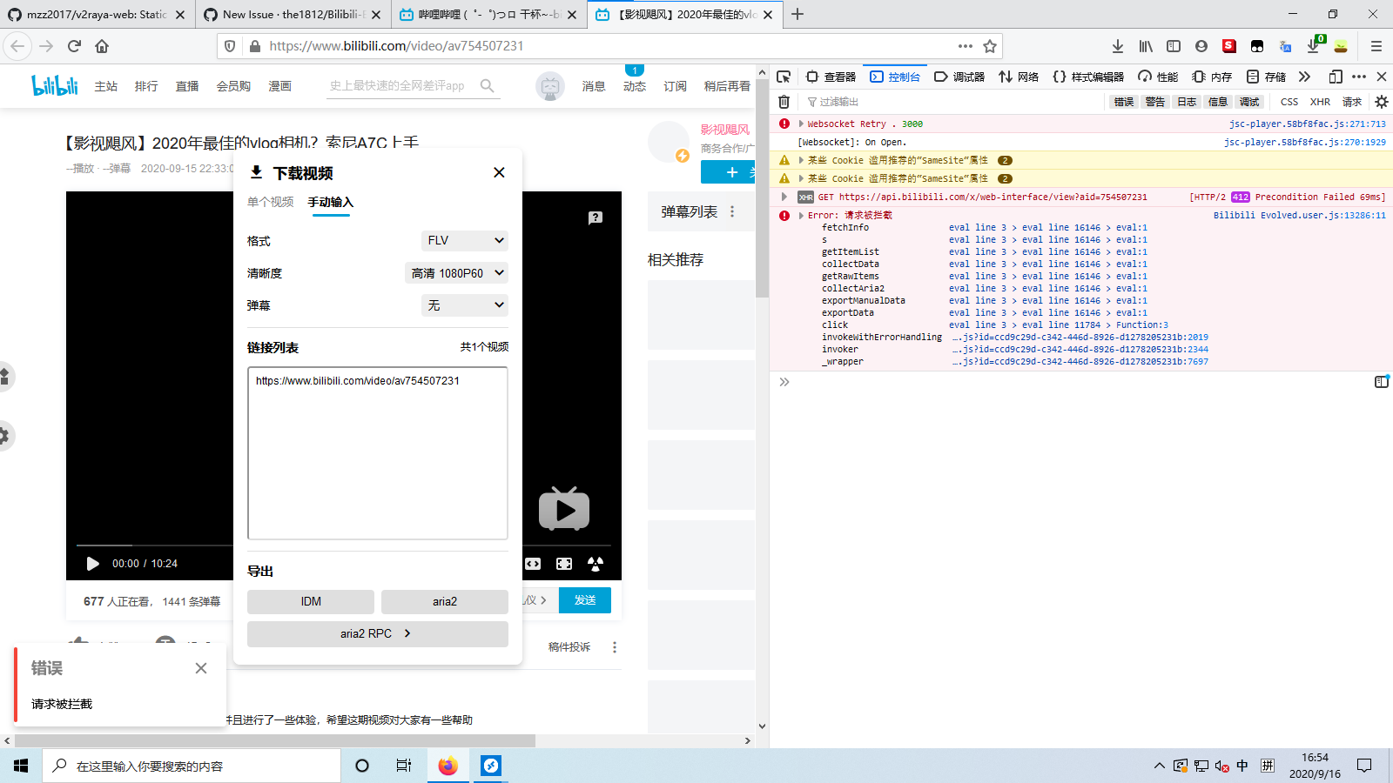Switch to the 单个视频 tab
Image resolution: width=1393 pixels, height=783 pixels.
271,202
